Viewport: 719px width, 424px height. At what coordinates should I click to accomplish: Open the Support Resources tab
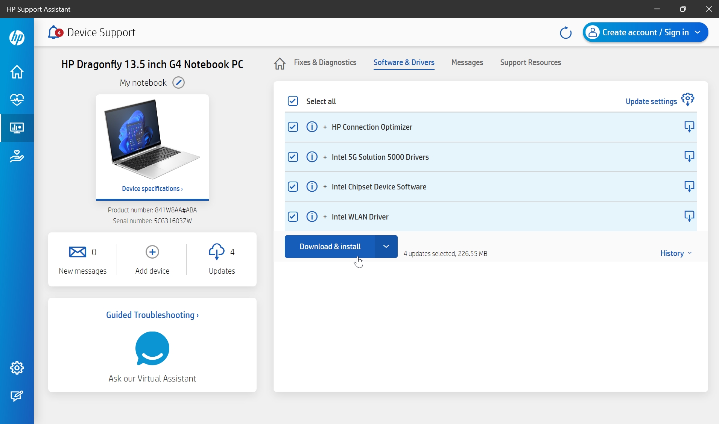tap(530, 62)
